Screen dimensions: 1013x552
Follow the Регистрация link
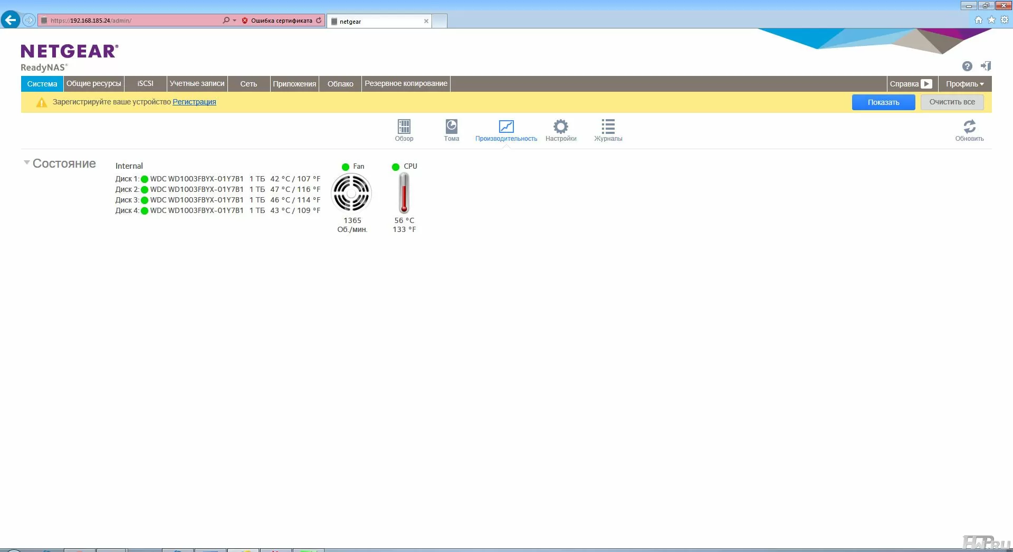(x=194, y=102)
